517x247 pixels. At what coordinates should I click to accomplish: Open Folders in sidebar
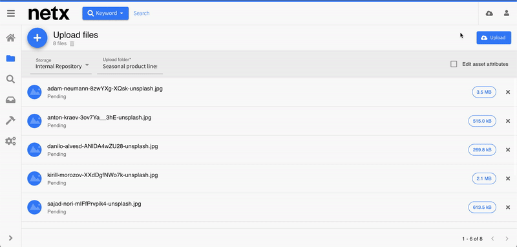(x=10, y=59)
